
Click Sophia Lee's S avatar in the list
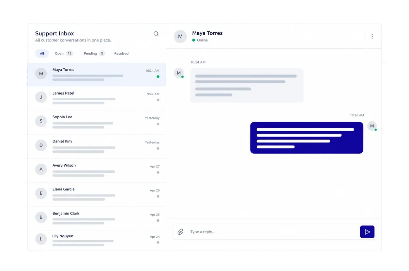(x=41, y=121)
